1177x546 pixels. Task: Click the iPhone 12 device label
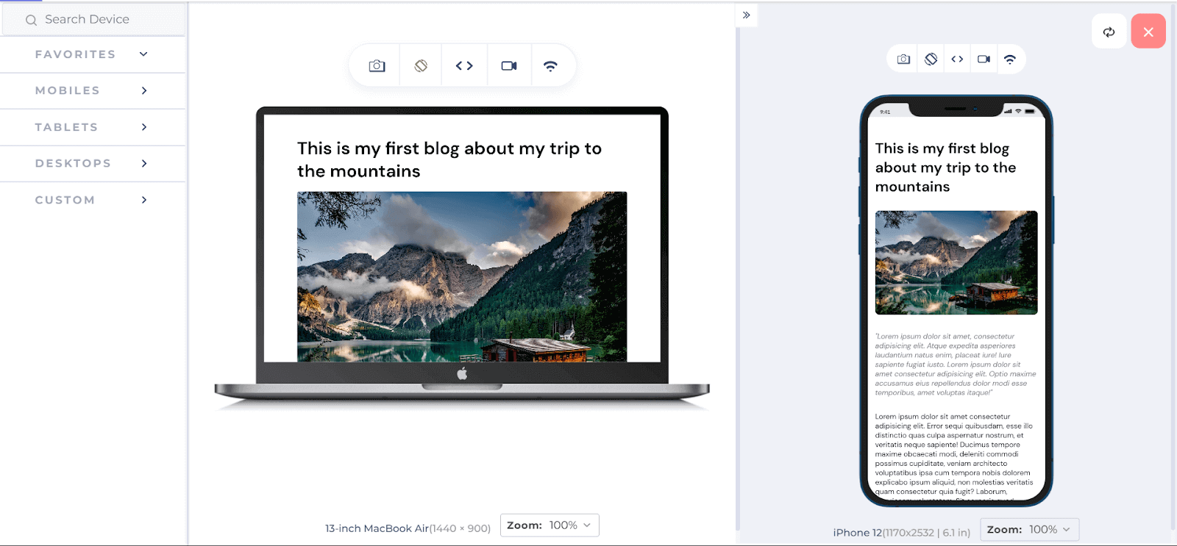pos(902,533)
